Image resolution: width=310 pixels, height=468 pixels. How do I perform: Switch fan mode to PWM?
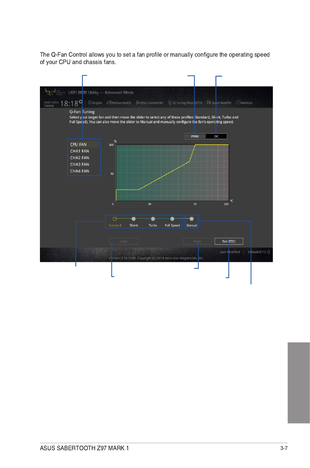[x=195, y=136]
